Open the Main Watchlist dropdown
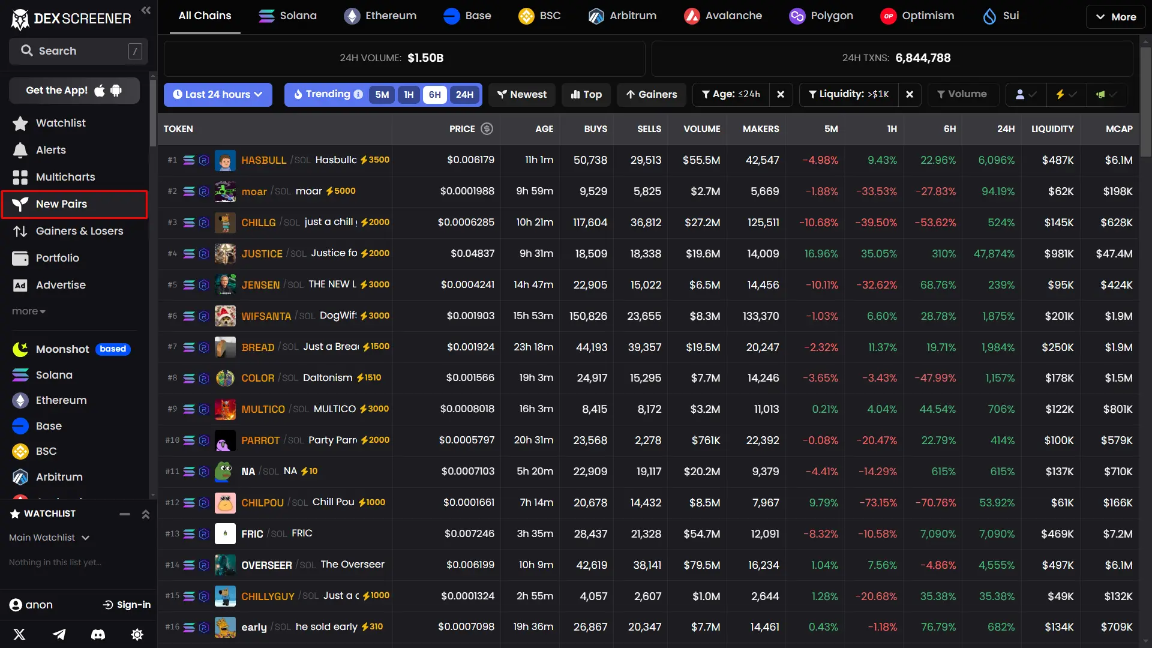 pyautogui.click(x=49, y=538)
